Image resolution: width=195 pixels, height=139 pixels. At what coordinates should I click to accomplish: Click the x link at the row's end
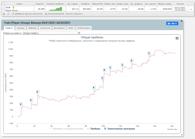191,9
